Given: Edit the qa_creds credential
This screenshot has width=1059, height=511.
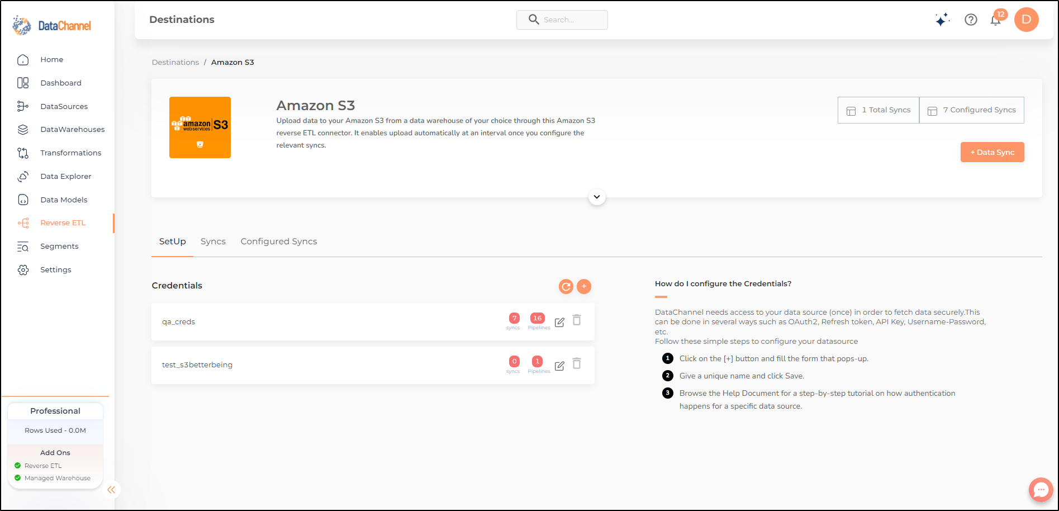Looking at the screenshot, I should pyautogui.click(x=559, y=322).
